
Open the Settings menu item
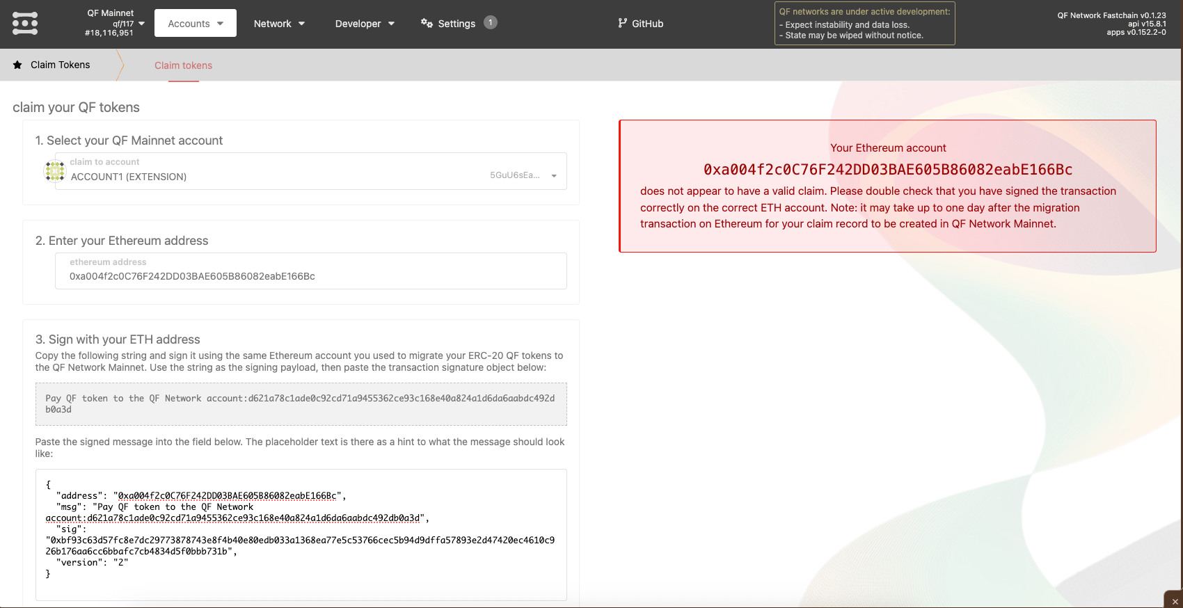pyautogui.click(x=456, y=24)
